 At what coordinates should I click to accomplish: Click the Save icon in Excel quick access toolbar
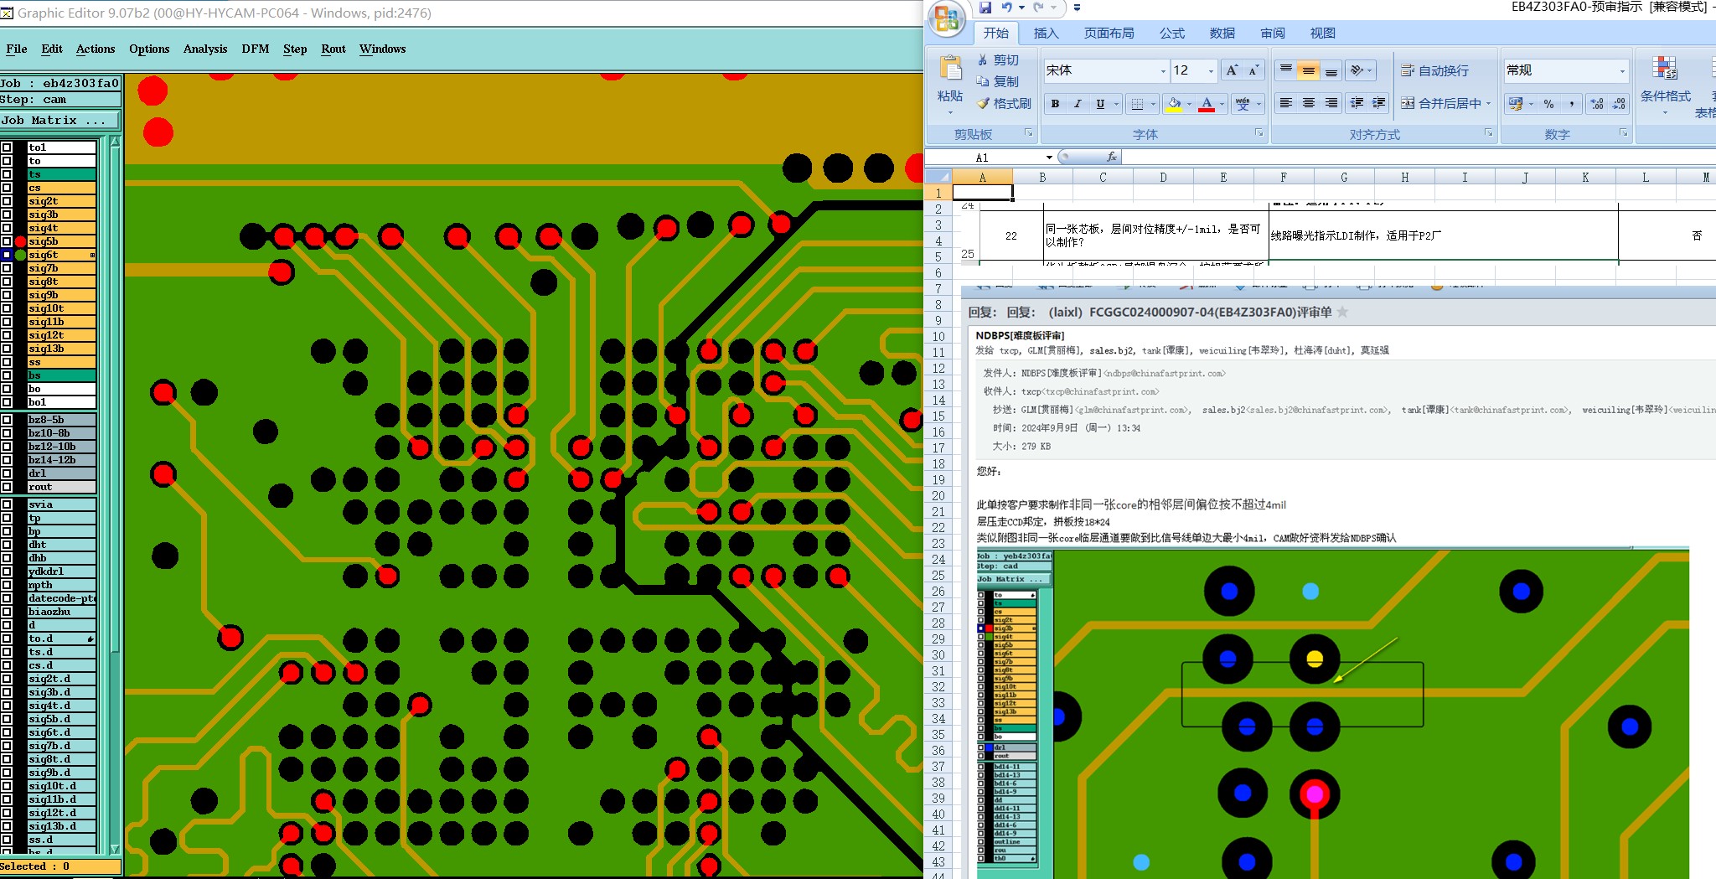(x=985, y=8)
